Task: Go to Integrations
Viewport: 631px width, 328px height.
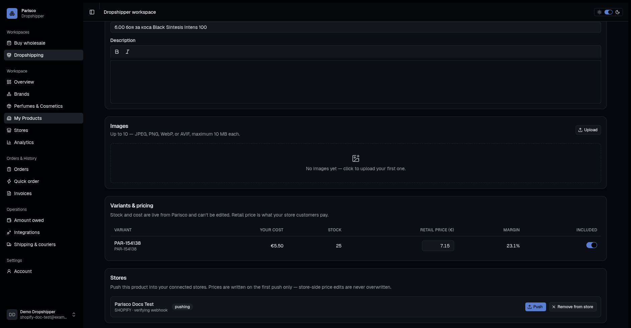Action: coord(44,232)
